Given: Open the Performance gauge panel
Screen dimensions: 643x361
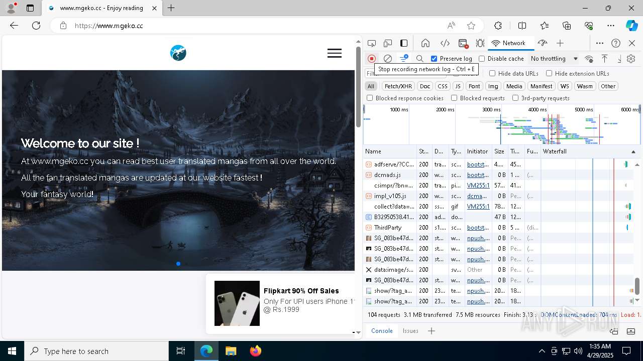Looking at the screenshot, I should [542, 43].
